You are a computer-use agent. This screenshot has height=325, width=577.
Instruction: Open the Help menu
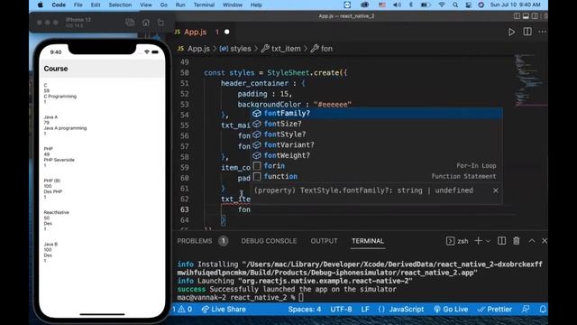point(256,5)
